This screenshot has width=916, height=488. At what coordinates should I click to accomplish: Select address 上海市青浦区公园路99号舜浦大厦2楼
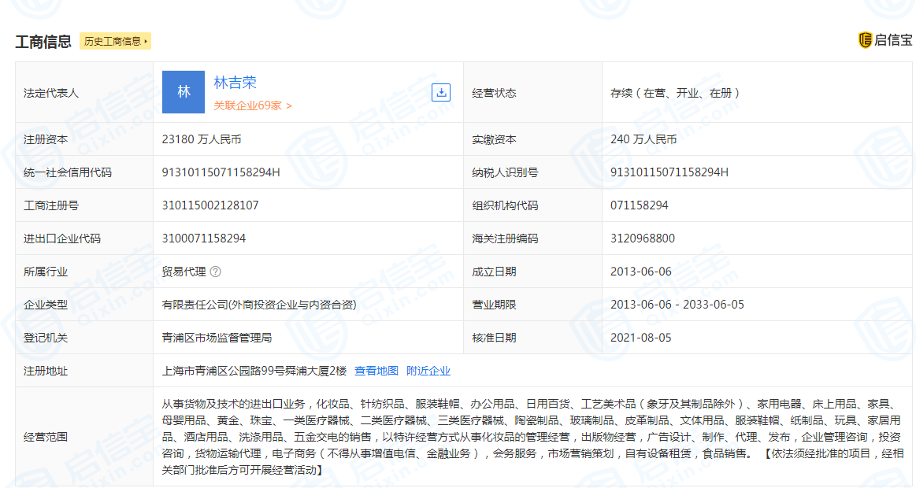point(254,371)
